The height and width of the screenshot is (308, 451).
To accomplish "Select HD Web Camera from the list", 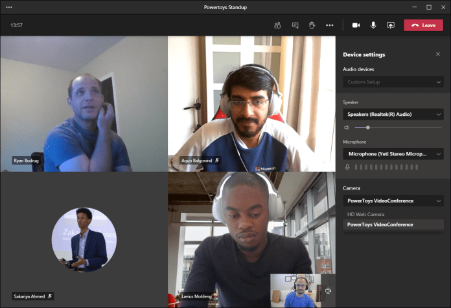I will [393, 214].
